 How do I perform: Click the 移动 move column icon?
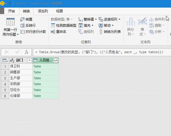tap(101, 26)
